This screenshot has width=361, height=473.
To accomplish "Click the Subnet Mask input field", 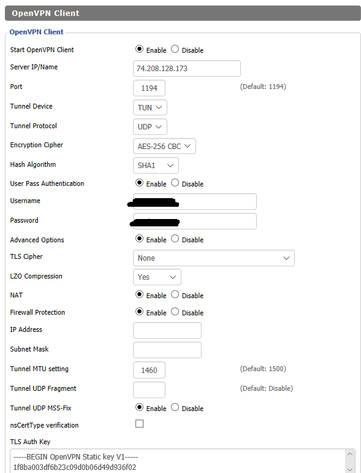I will pyautogui.click(x=167, y=350).
